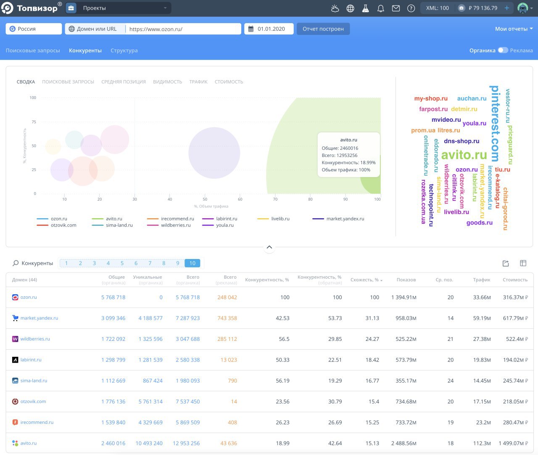Toggle labirint.ru legend series
The image size is (538, 455).
click(x=219, y=219)
